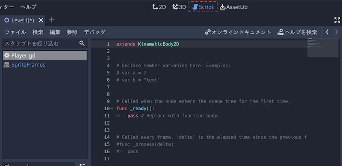
Task: Click the func _ready() line
Action: pyautogui.click(x=136, y=109)
